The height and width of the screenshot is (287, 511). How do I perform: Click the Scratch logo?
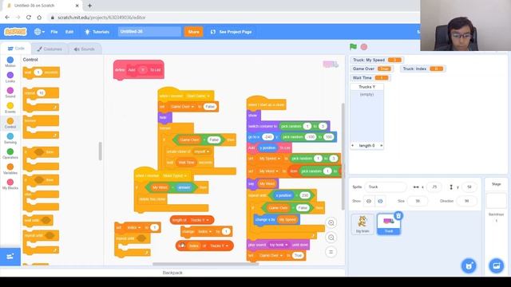pyautogui.click(x=15, y=32)
